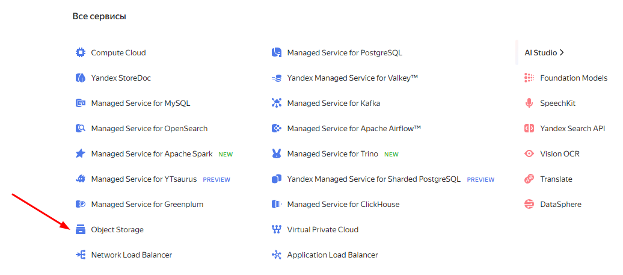Click the DataSphere globe icon

529,205
